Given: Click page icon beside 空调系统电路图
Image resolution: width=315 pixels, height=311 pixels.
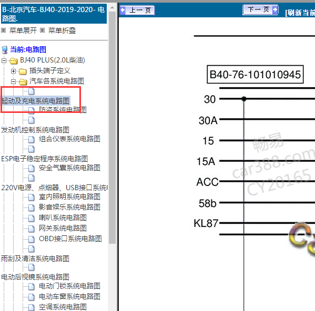Looking at the screenshot, I should 32,307.
